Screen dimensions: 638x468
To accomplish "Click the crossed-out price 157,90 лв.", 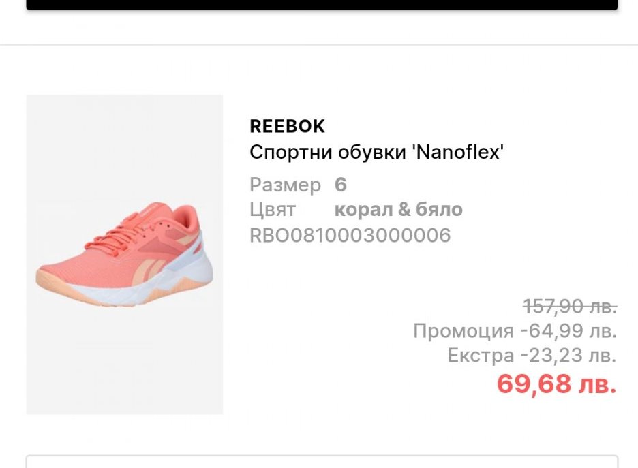I will coord(570,307).
